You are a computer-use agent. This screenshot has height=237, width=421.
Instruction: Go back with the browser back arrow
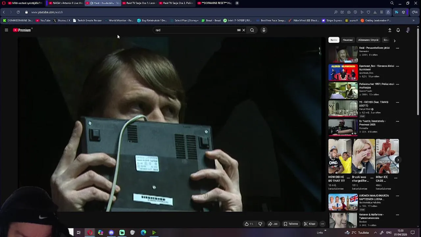pos(4,12)
